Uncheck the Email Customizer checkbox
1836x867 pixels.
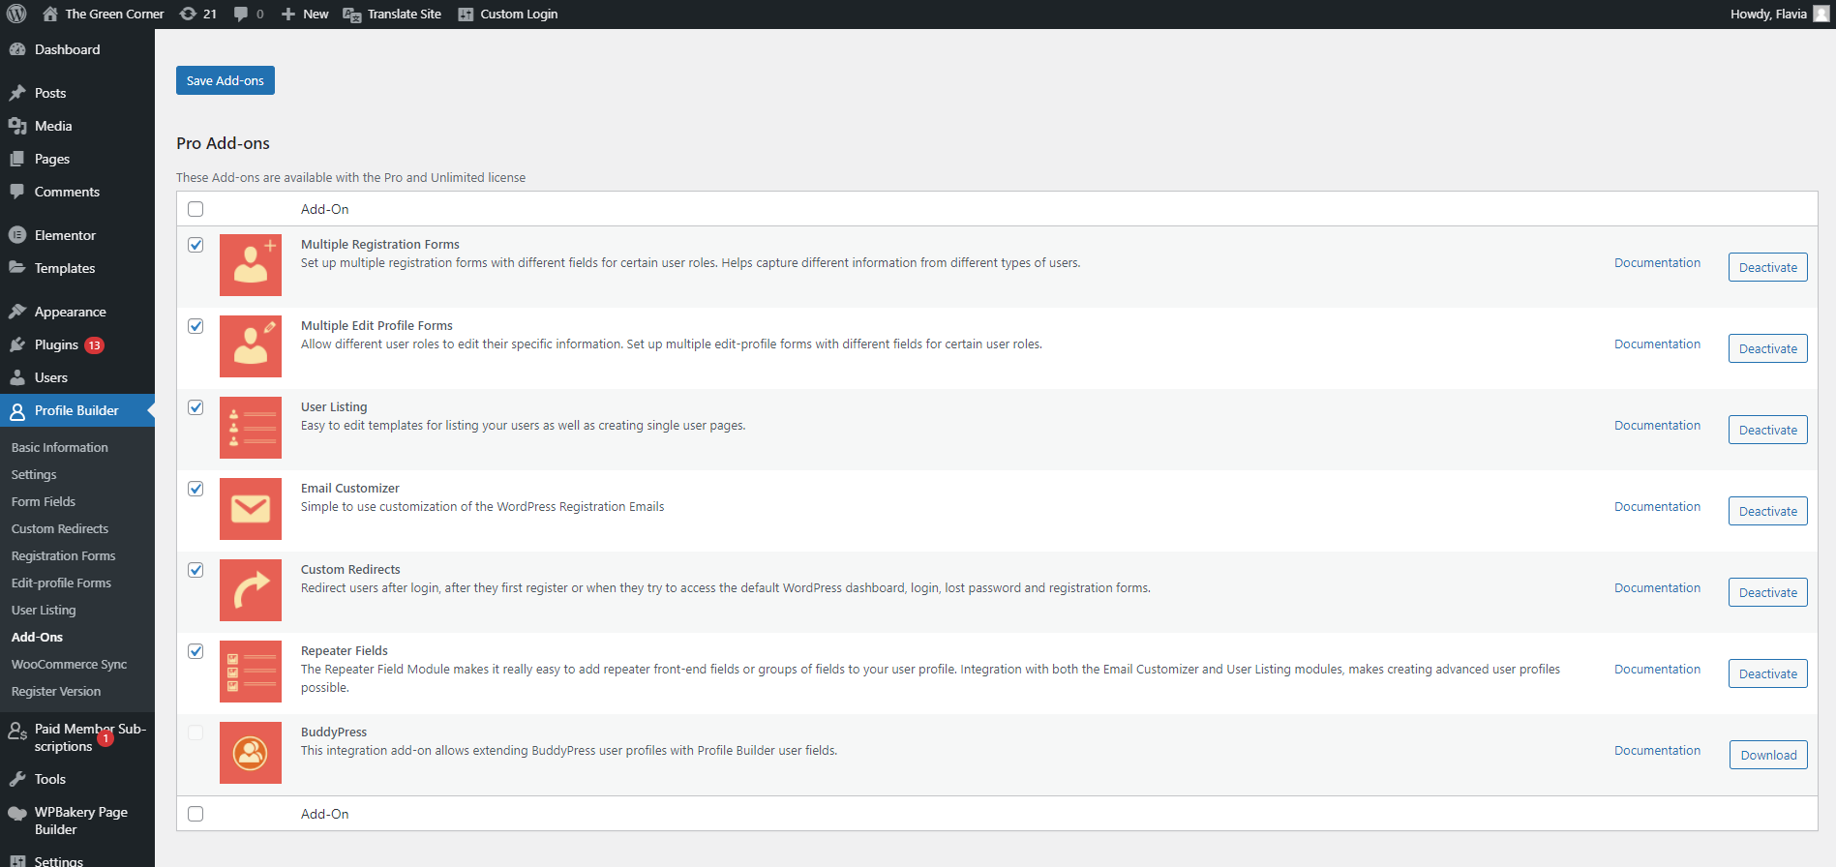click(x=196, y=489)
